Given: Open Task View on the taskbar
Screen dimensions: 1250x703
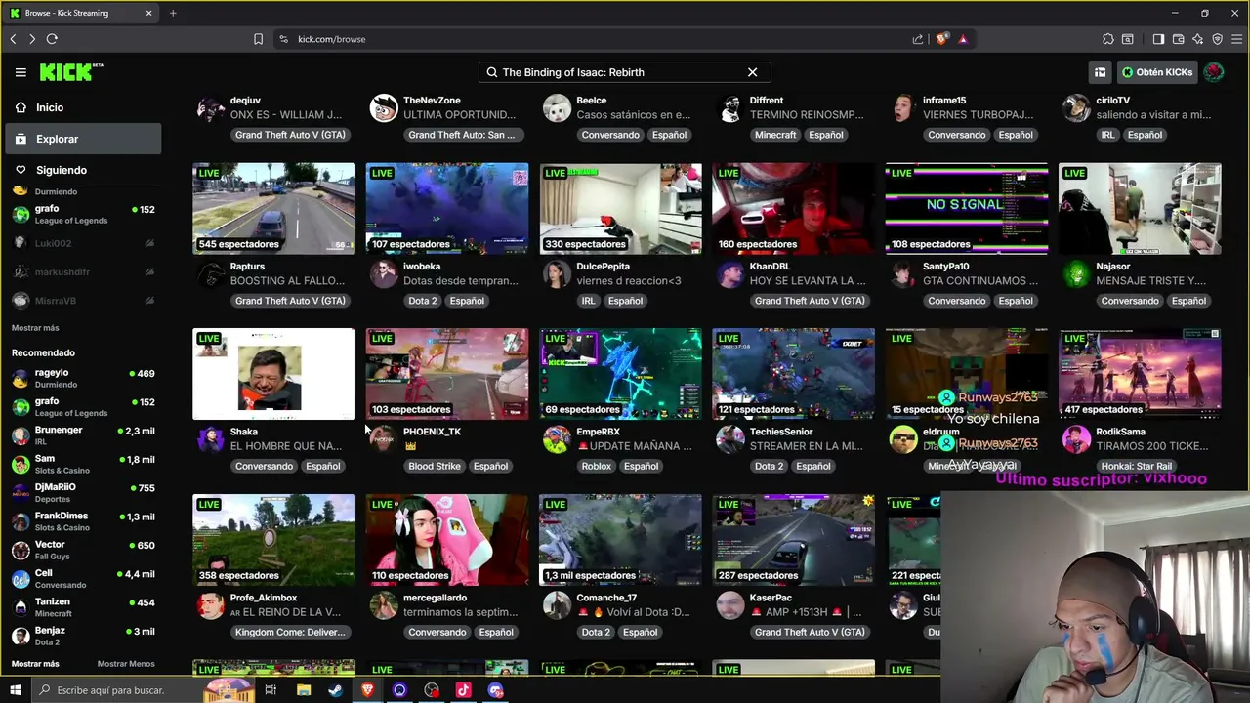Looking at the screenshot, I should coord(271,690).
